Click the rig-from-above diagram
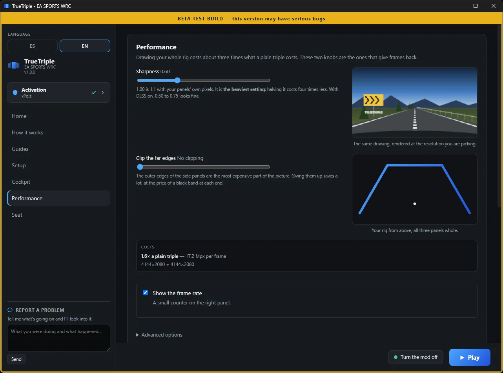This screenshot has width=503, height=373. click(415, 189)
